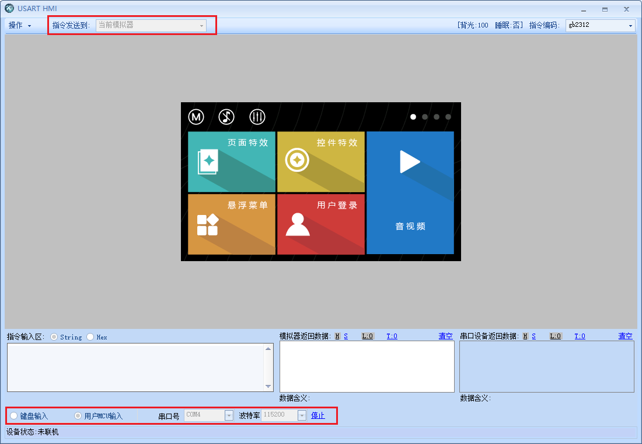Play the 音视频 (audio/video) tile
Viewport: 642px width, 444px height.
[410, 193]
